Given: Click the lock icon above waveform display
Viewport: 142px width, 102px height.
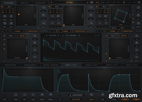Looking at the screenshot, I should (x=96, y=35).
